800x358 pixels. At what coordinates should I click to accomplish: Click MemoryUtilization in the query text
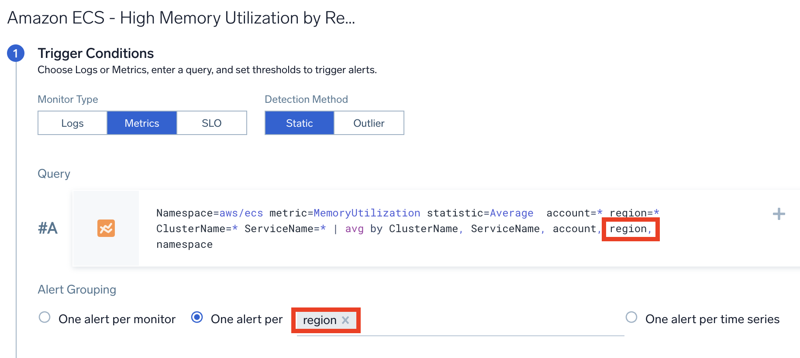coord(367,213)
